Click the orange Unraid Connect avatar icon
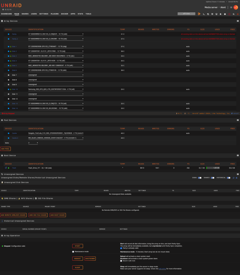Image resolution: width=240 pixels, height=275 pixels. [x=236, y=7]
